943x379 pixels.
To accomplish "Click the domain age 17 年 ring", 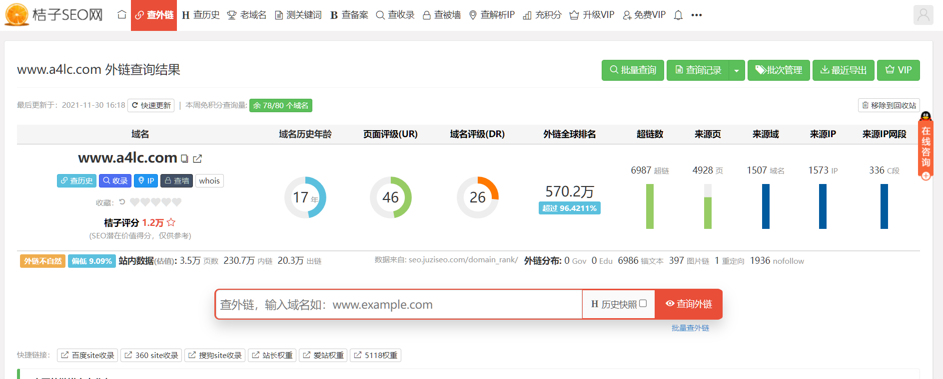I will (305, 197).
